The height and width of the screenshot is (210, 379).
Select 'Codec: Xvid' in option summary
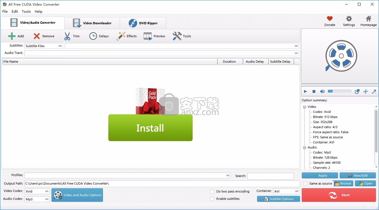click(x=322, y=112)
